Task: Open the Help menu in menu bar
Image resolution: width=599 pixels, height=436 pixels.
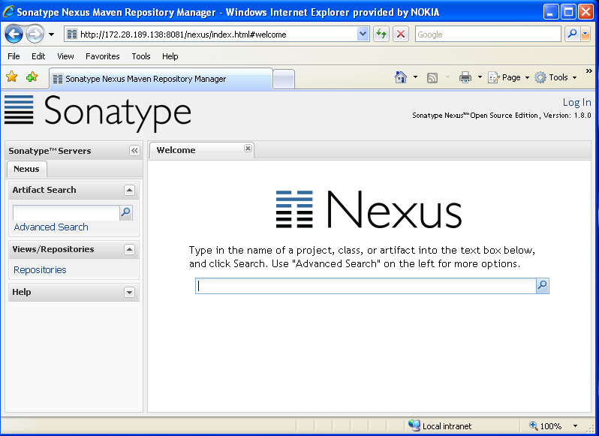Action: 170,56
